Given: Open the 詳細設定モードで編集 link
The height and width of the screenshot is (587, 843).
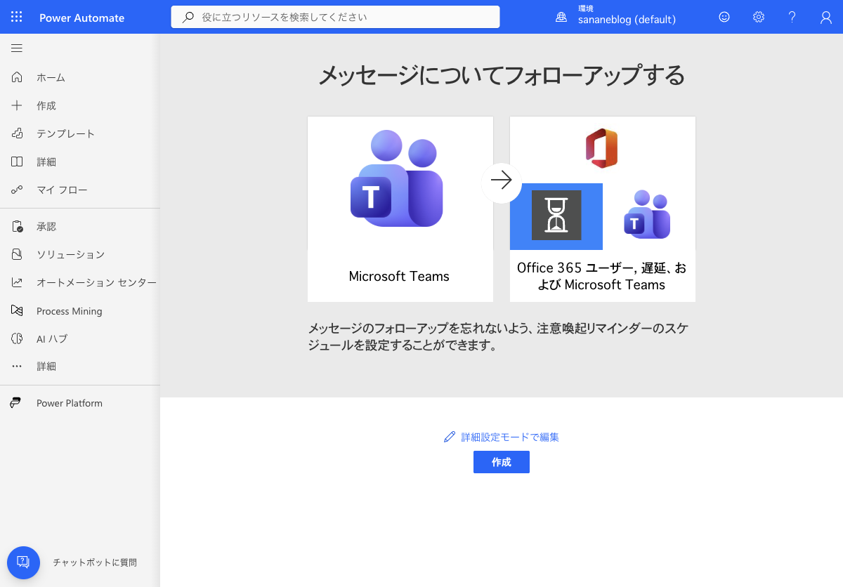Looking at the screenshot, I should 510,437.
